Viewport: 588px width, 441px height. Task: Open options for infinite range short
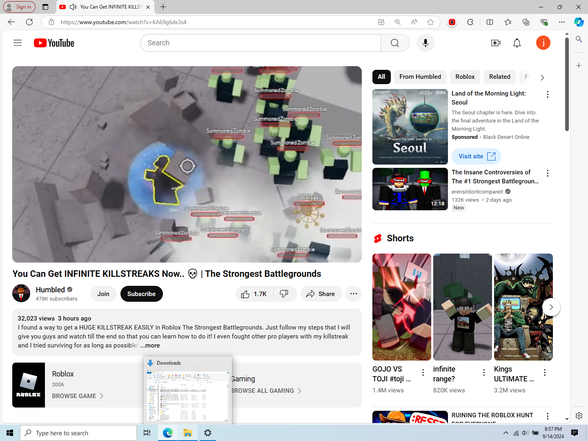[x=484, y=372]
